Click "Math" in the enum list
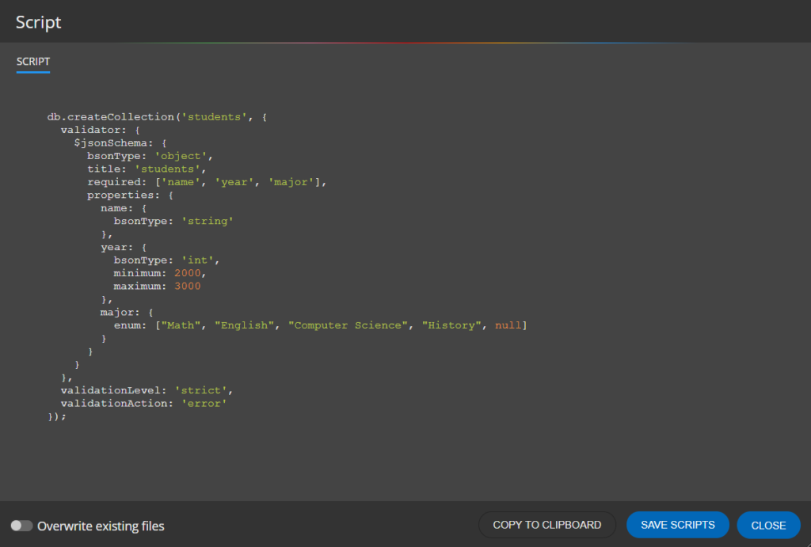The width and height of the screenshot is (811, 547). click(x=181, y=325)
